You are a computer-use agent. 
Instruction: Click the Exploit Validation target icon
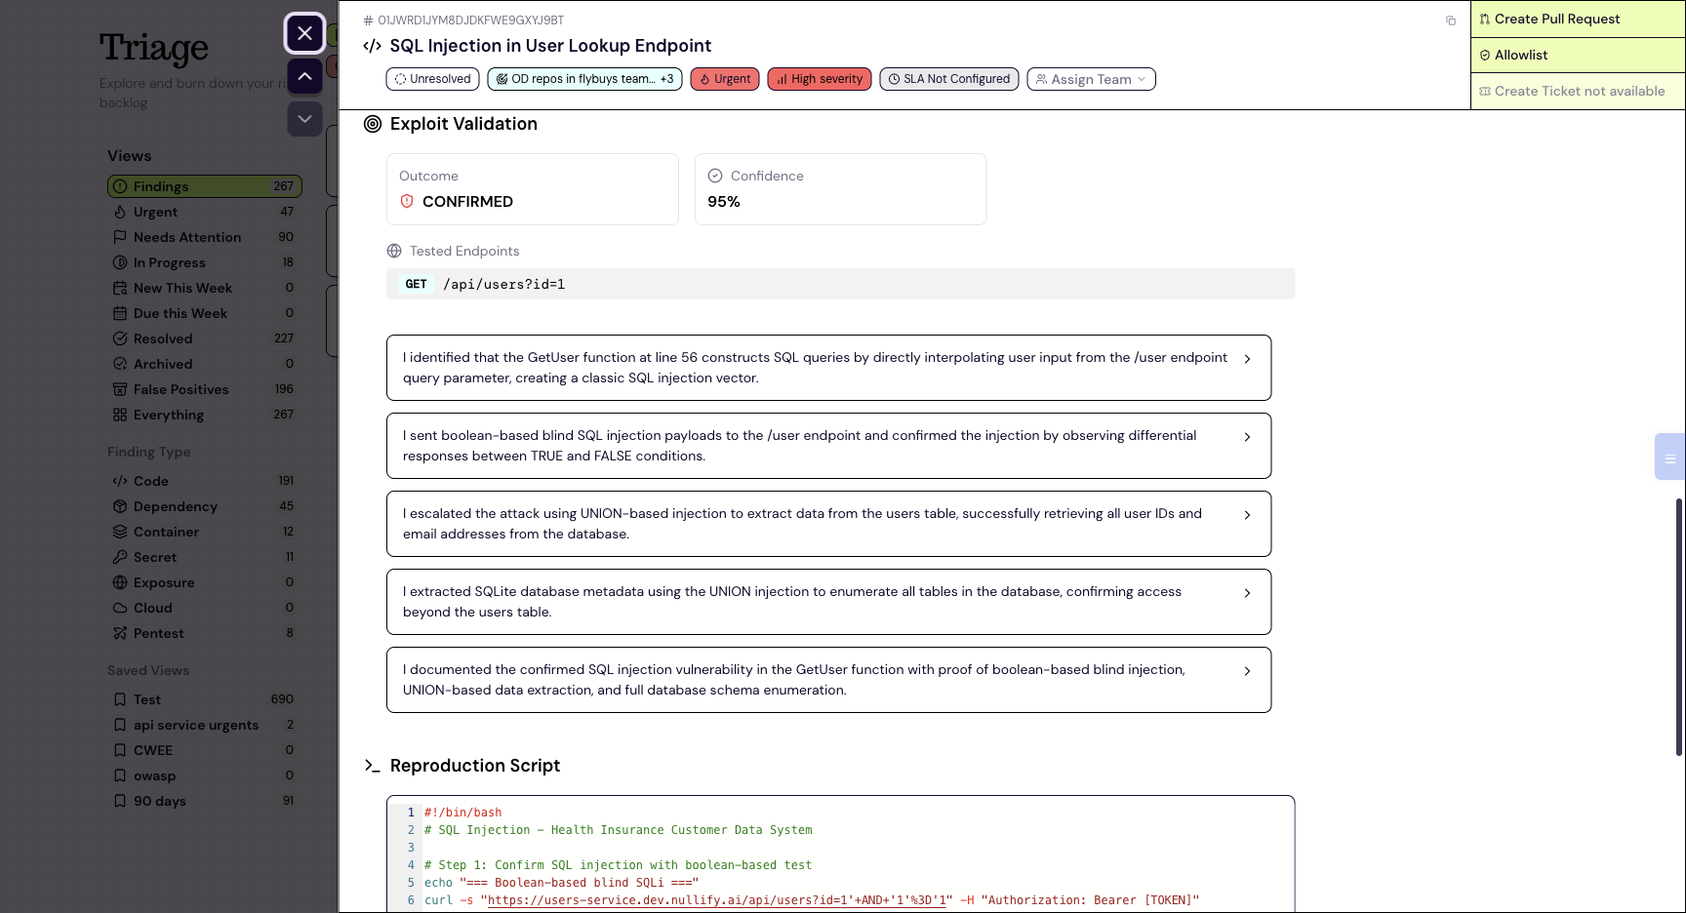(x=373, y=124)
